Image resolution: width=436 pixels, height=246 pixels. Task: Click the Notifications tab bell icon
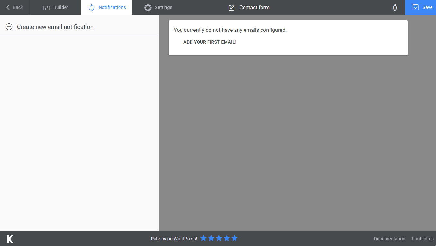coord(92,8)
